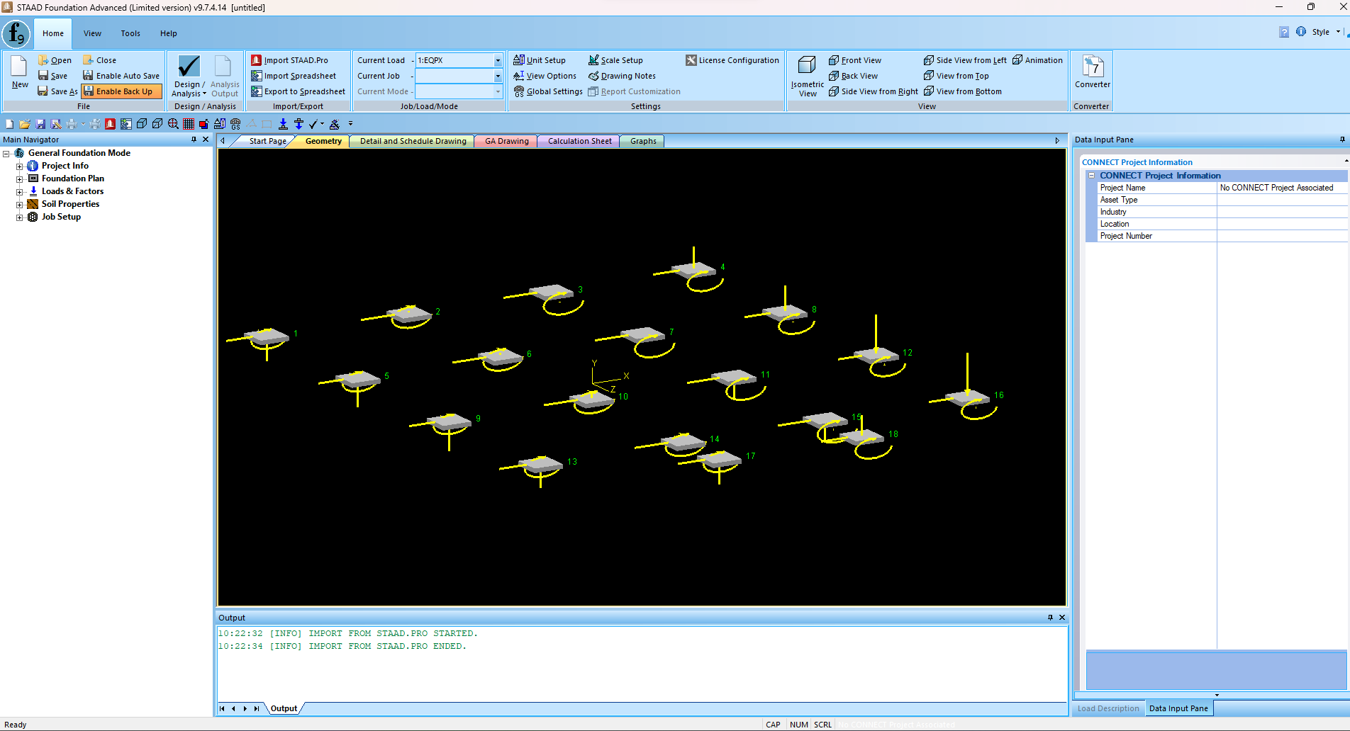Click the Import STAAD.Pro icon

(x=257, y=60)
